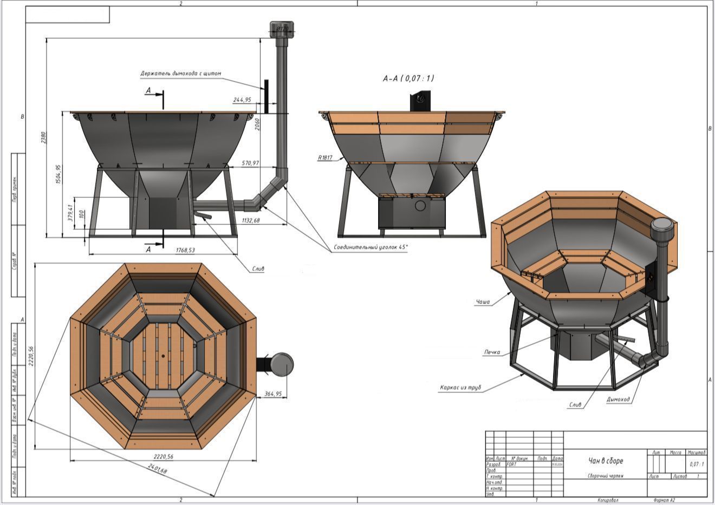715x505 pixels.
Task: Select the 244,95 chimney holder dimension
Action: point(242,100)
